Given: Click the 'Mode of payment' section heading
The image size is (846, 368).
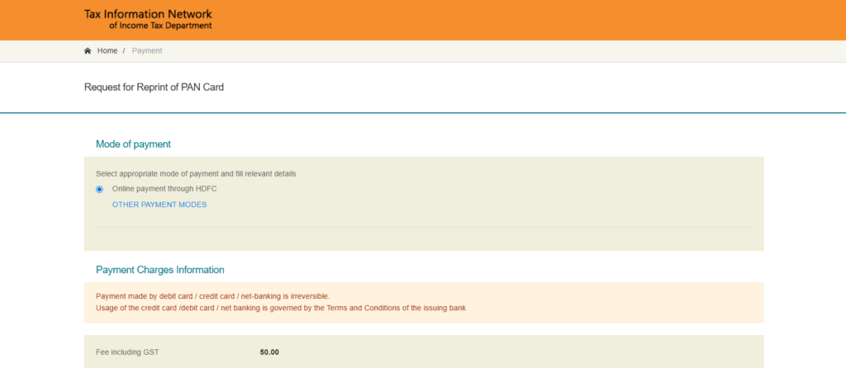Looking at the screenshot, I should 133,144.
